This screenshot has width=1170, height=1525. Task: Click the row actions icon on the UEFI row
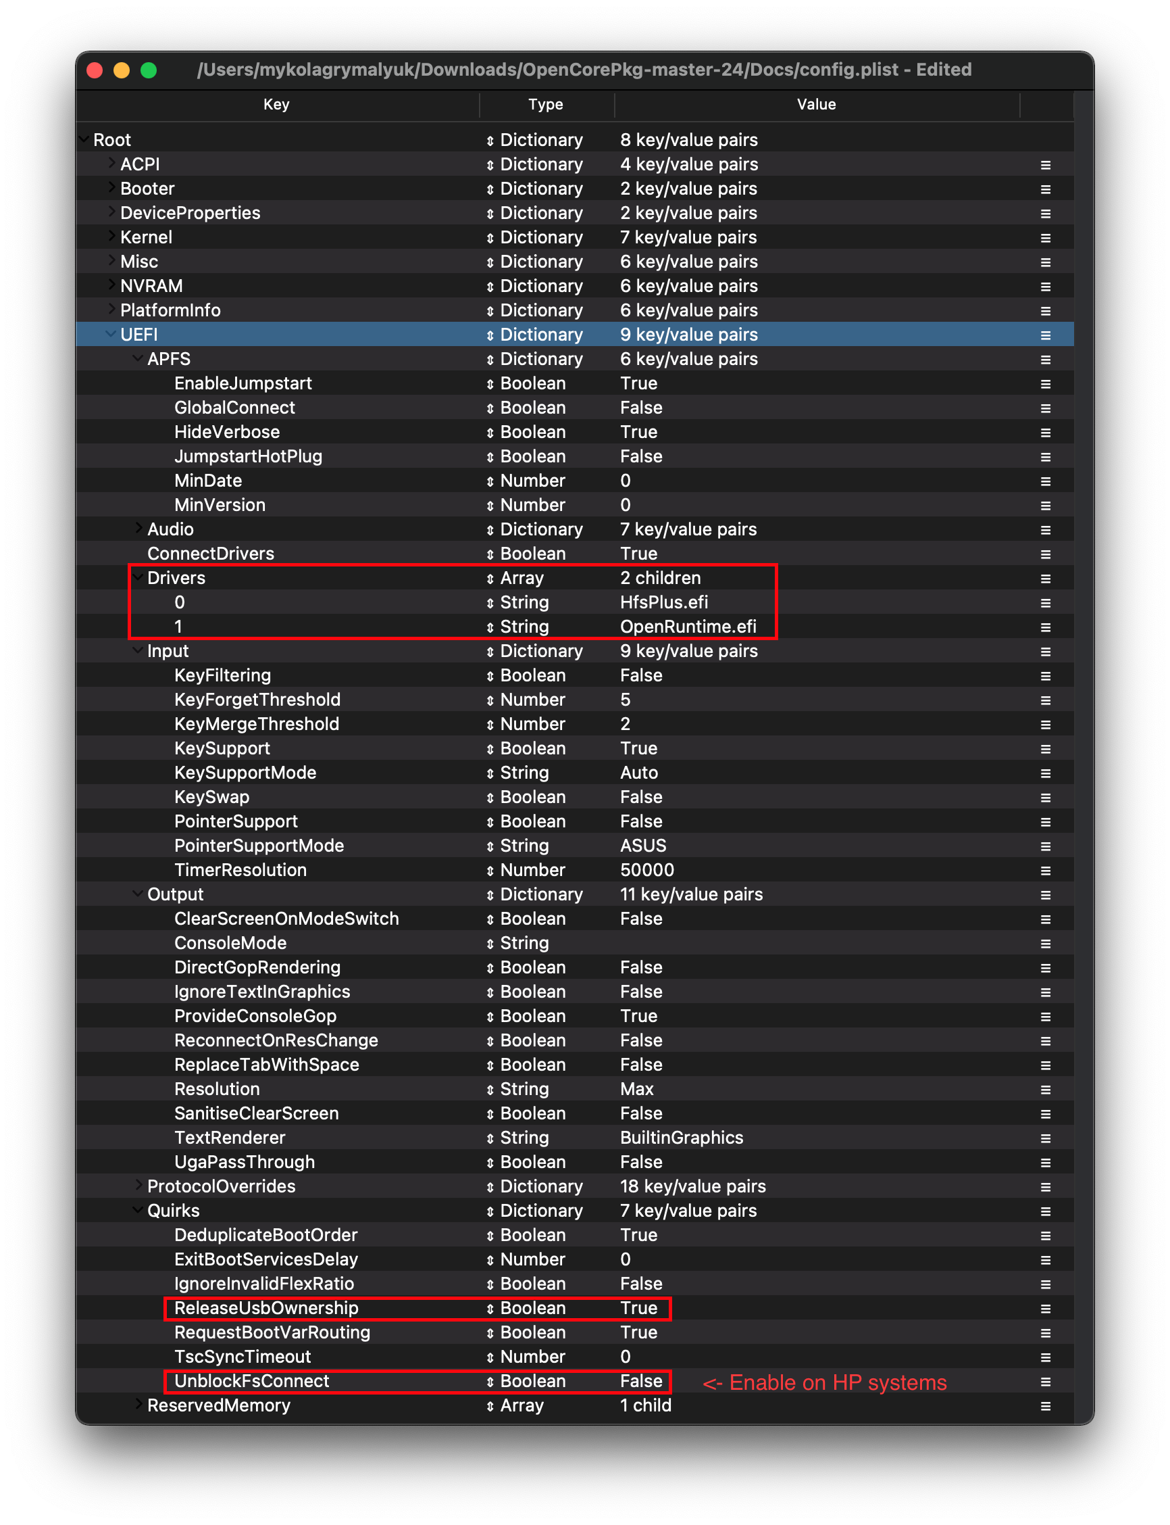tap(1044, 335)
